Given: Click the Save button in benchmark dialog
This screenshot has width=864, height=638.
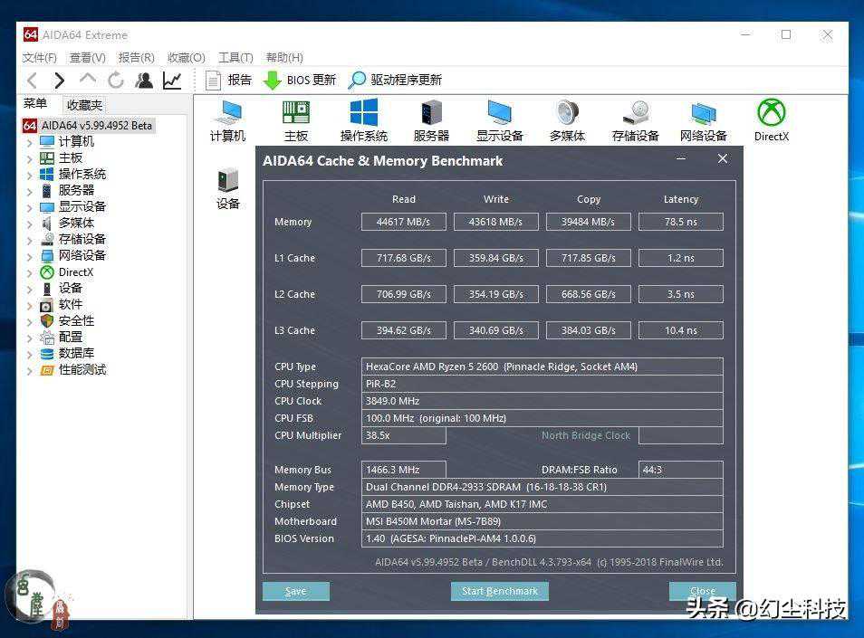Looking at the screenshot, I should pyautogui.click(x=295, y=591).
